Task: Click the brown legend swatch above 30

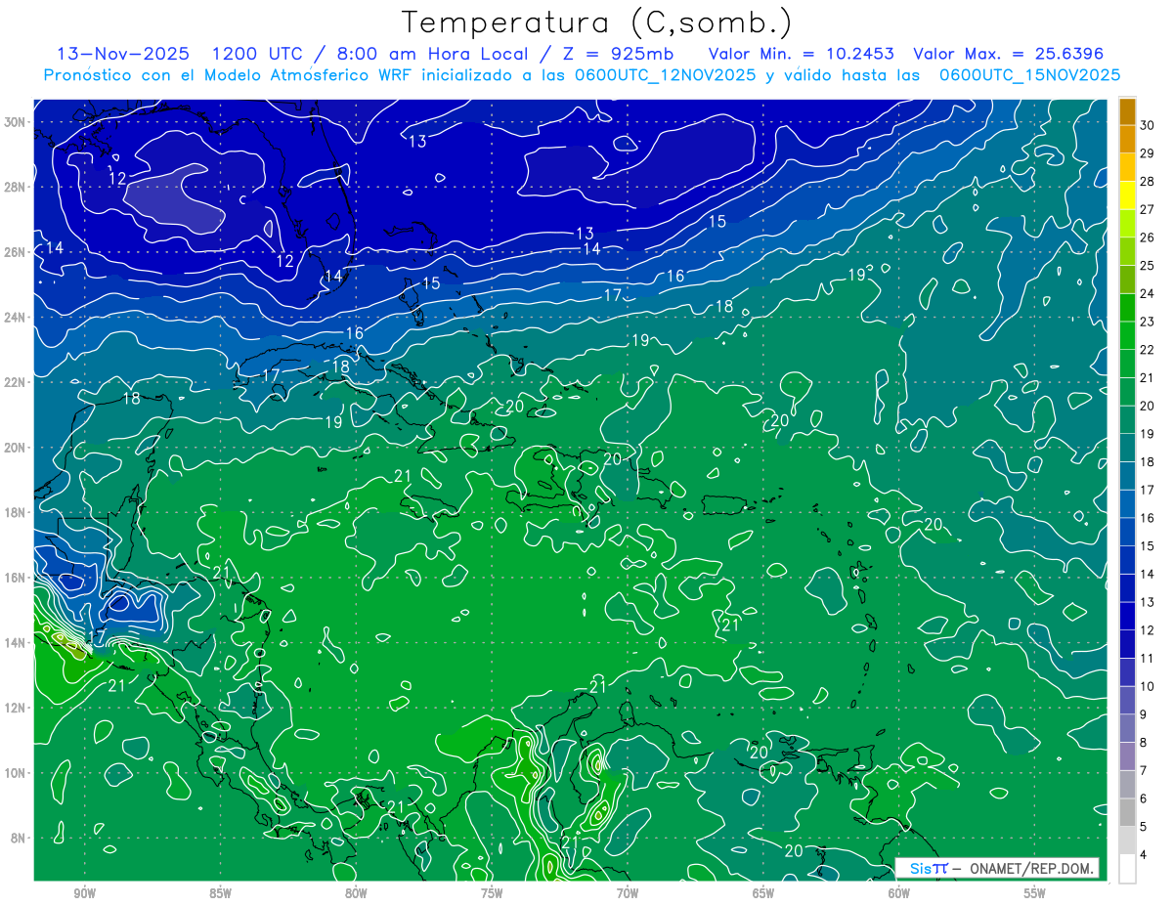Action: point(1127,111)
